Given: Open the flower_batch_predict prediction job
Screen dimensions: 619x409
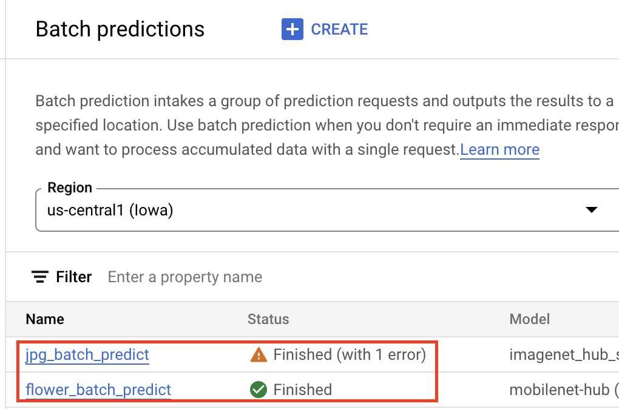Looking at the screenshot, I should pyautogui.click(x=98, y=390).
